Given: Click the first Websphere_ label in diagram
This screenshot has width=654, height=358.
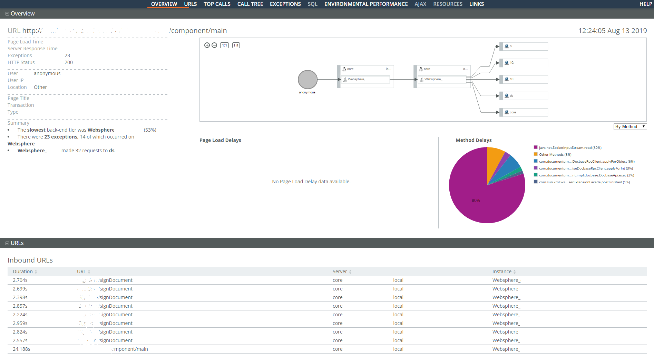Looking at the screenshot, I should (x=357, y=80).
